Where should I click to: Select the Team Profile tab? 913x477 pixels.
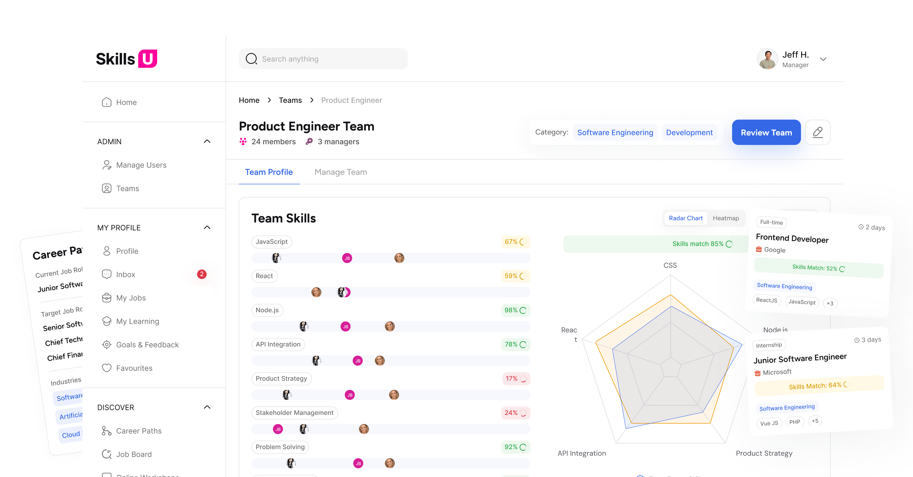pyautogui.click(x=269, y=172)
